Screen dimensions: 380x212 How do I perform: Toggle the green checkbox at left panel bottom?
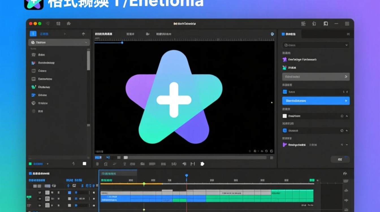(30, 164)
